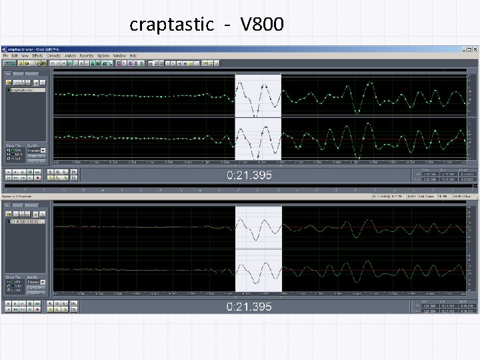Pause playback in the upper window
Viewport: 480px width, 360px height.
point(23,172)
